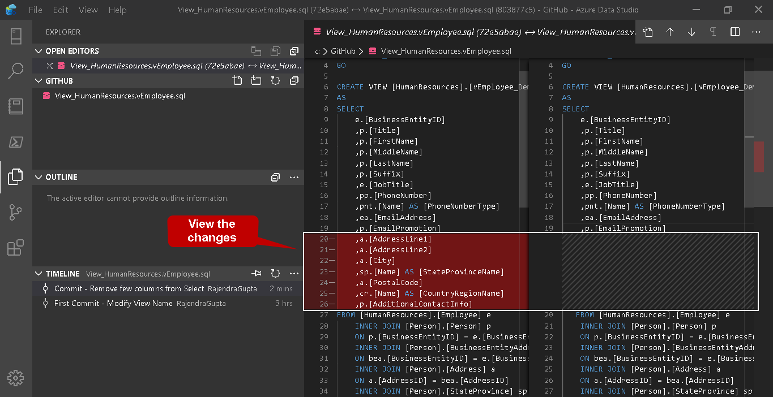Pin the current timeline

tap(257, 274)
